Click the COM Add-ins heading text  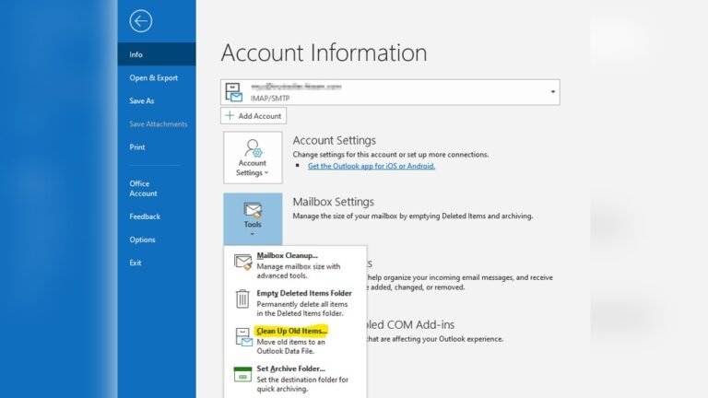coord(411,324)
